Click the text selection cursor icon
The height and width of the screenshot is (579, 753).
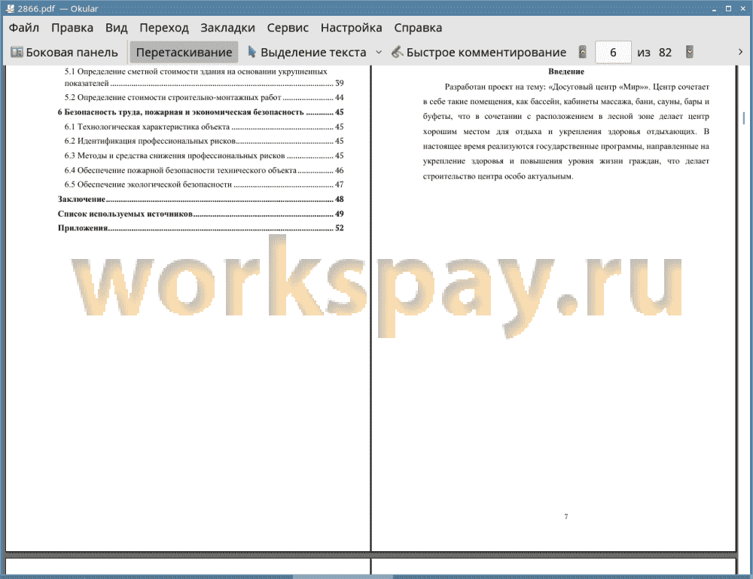pyautogui.click(x=252, y=51)
